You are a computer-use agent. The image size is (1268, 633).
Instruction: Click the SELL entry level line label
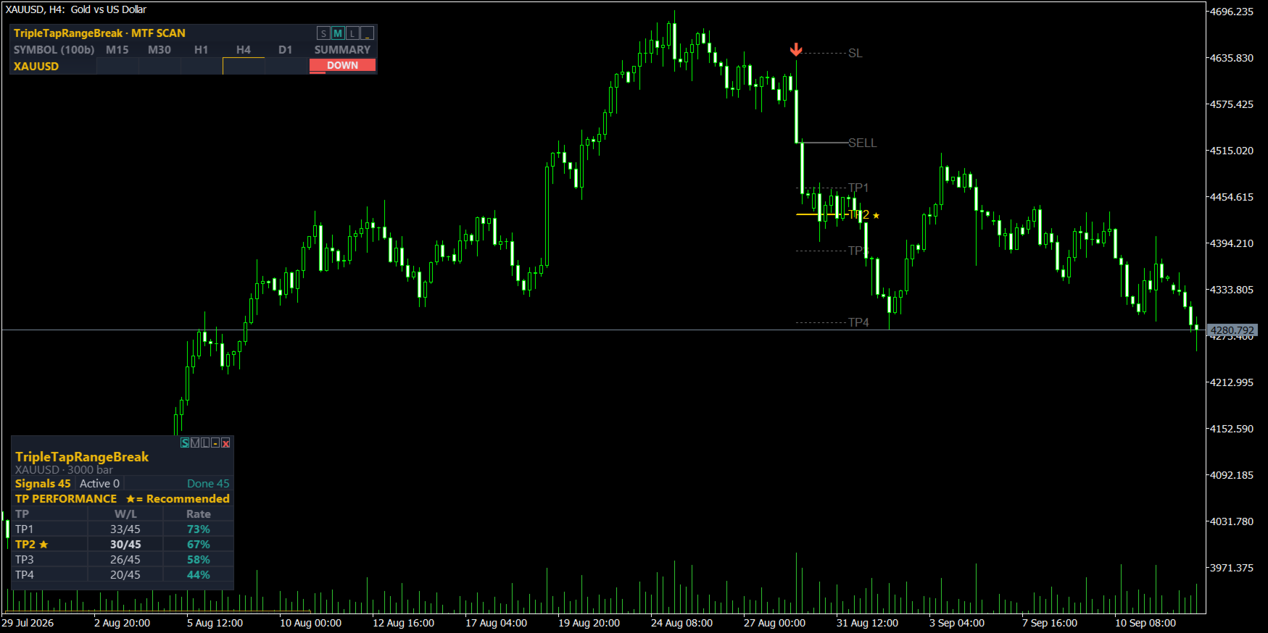(x=863, y=143)
